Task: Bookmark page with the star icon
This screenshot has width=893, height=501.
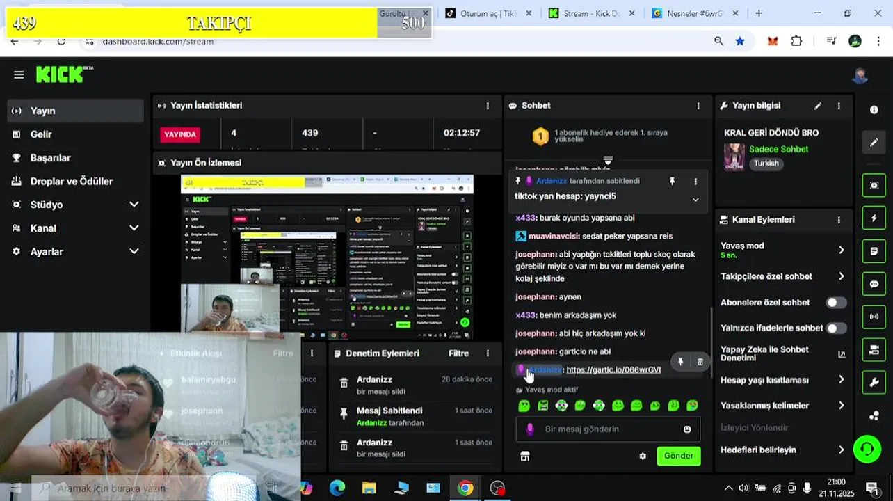Action: [x=740, y=41]
